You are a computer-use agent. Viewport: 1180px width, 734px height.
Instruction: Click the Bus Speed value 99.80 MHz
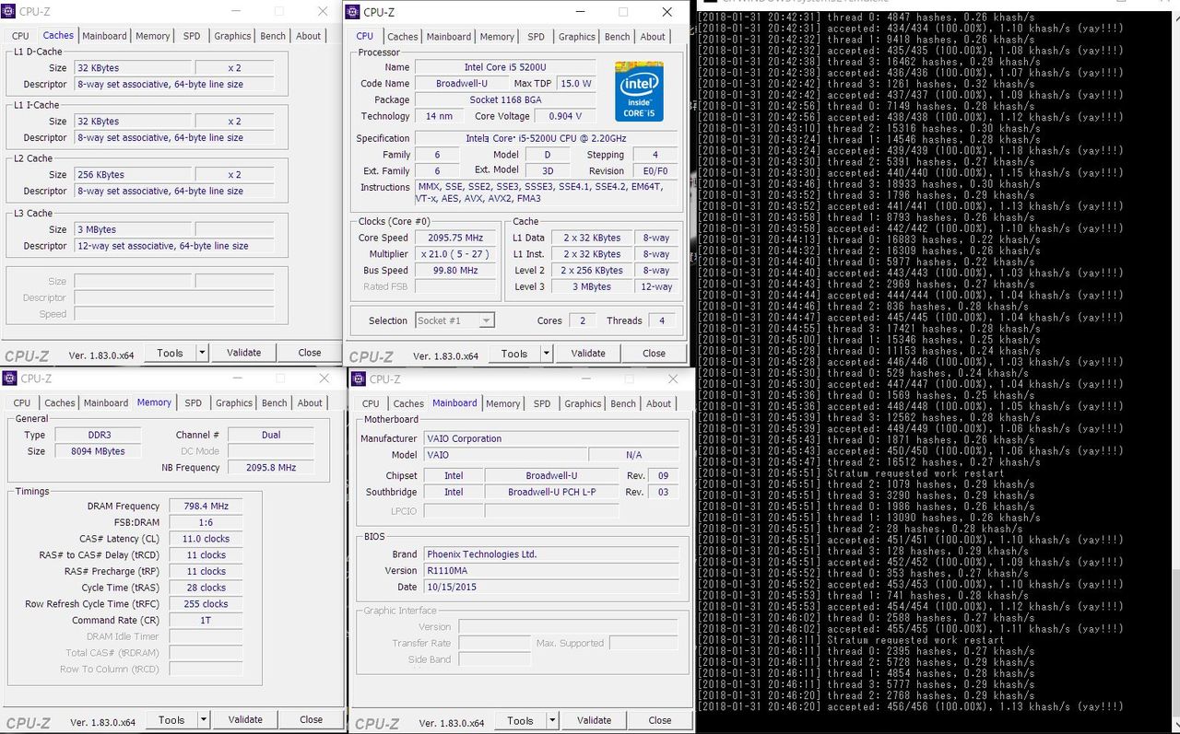point(456,271)
